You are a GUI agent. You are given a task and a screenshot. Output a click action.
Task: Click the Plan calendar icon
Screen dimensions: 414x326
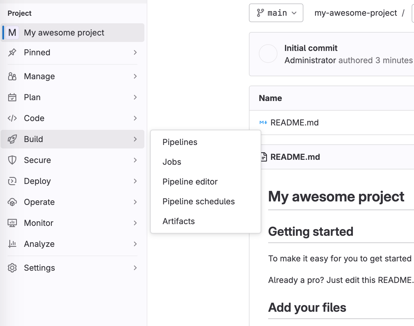[12, 97]
